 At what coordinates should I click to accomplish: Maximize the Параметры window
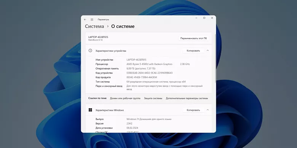point(204,18)
